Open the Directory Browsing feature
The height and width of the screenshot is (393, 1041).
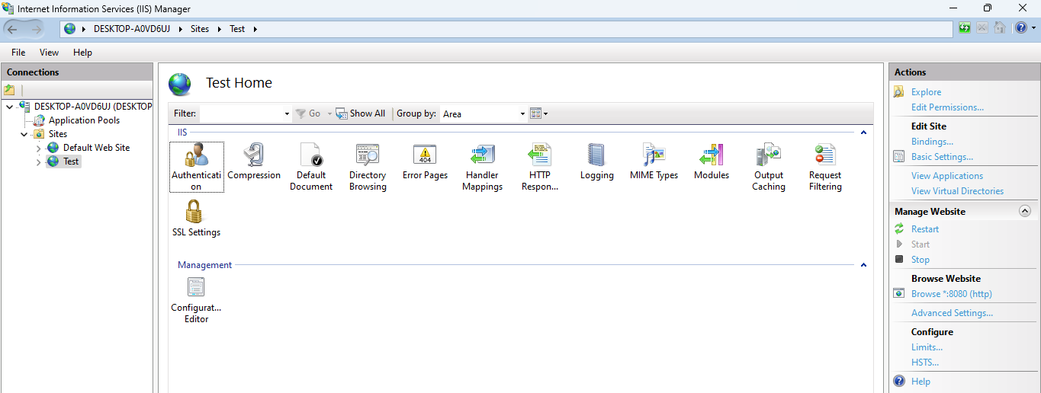pos(368,167)
